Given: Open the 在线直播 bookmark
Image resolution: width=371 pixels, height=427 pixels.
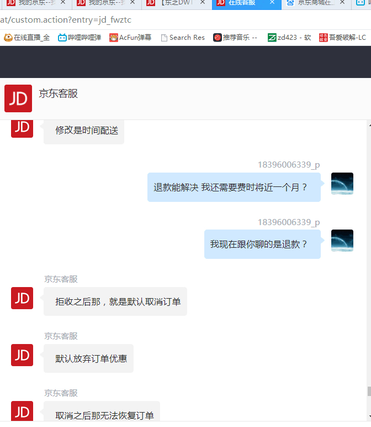Looking at the screenshot, I should point(27,37).
